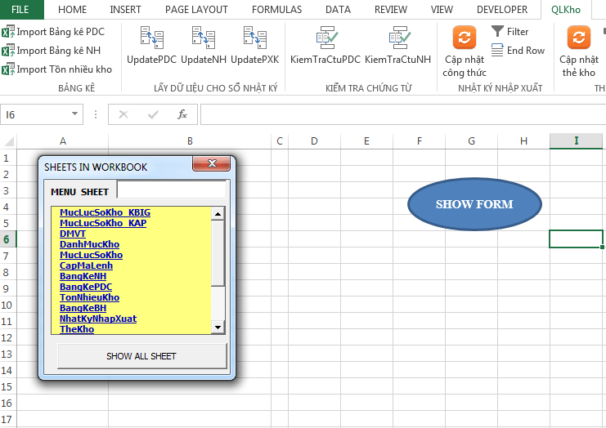Image resolution: width=606 pixels, height=428 pixels.
Task: Click Import Tồn nhiều kho icon
Action: (x=8, y=69)
